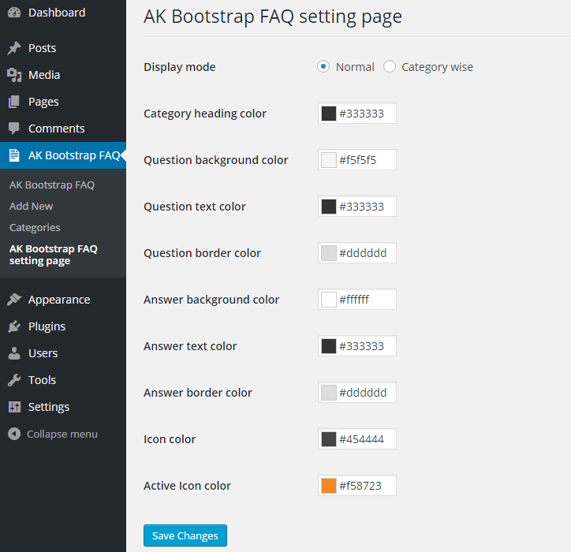Open the Posts menu
This screenshot has height=552, width=571.
coord(63,48)
